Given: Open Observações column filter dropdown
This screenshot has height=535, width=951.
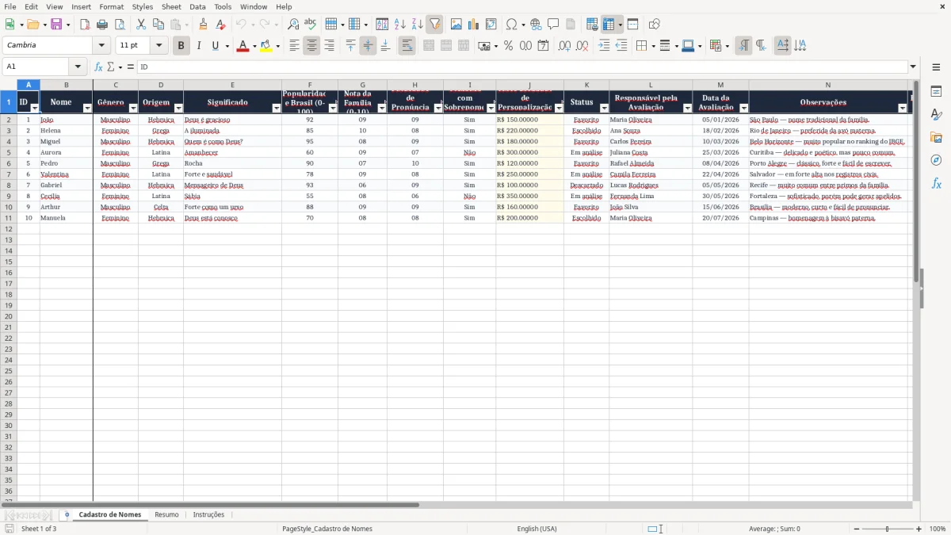Looking at the screenshot, I should [902, 108].
